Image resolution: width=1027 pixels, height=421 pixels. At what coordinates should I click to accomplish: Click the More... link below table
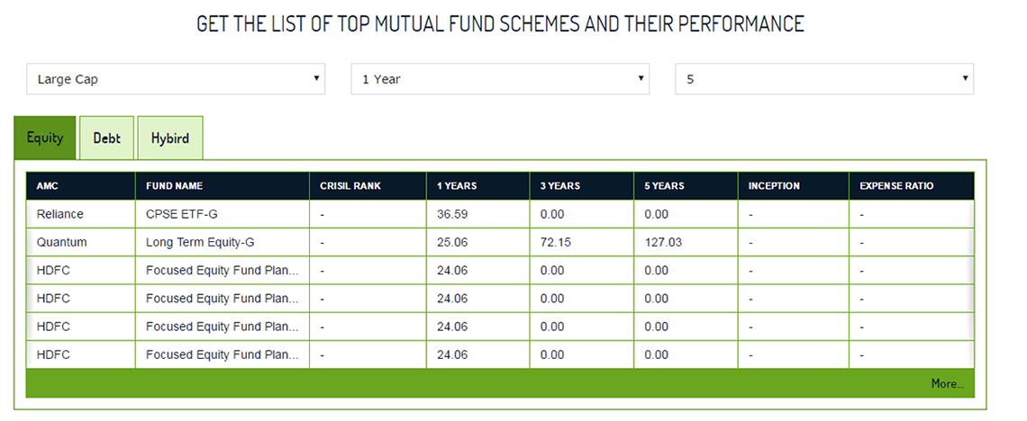pos(947,383)
